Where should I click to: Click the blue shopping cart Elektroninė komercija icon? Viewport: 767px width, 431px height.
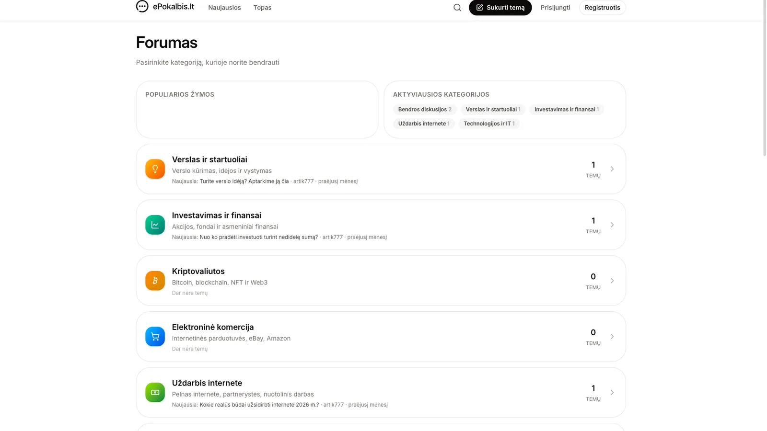[x=155, y=337]
